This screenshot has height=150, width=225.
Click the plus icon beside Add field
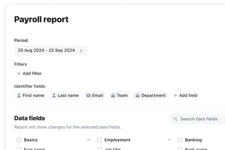[175, 95]
